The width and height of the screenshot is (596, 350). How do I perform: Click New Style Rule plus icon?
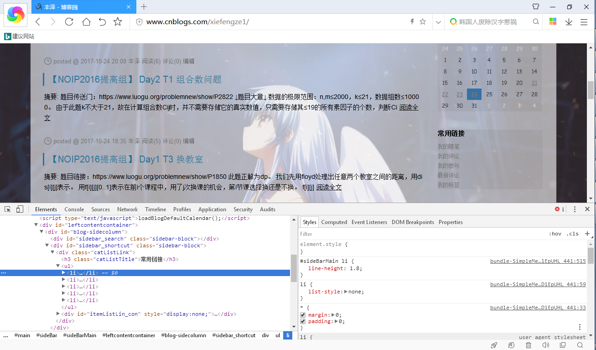[x=587, y=234]
